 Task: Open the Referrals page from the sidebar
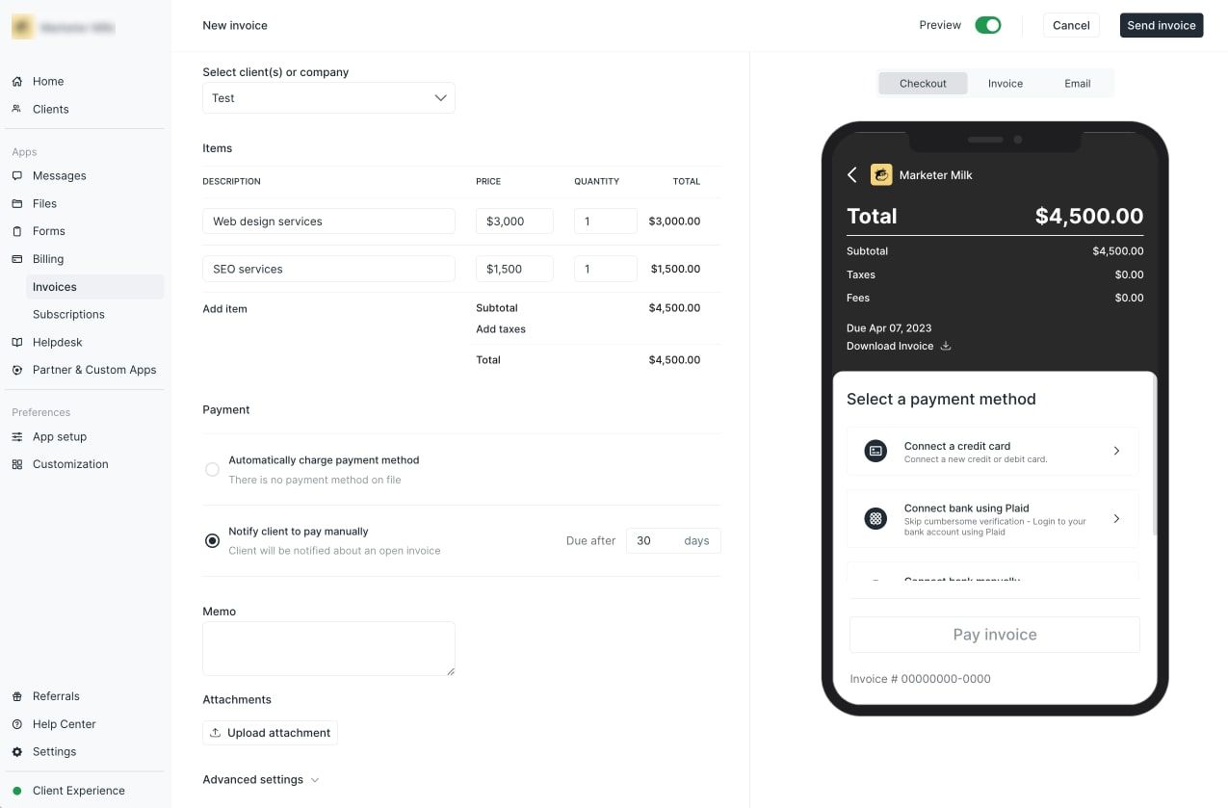click(56, 695)
